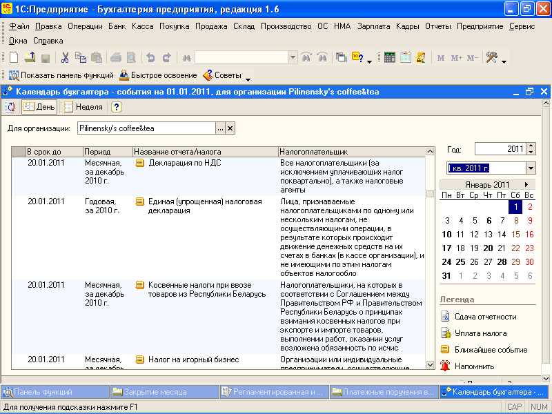Click the Open file toolbar icon

[x=30, y=57]
